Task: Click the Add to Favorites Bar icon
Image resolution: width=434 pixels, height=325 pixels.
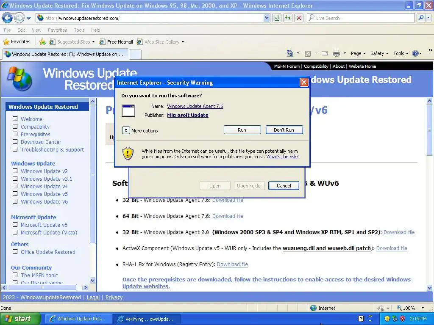Action: click(x=42, y=42)
